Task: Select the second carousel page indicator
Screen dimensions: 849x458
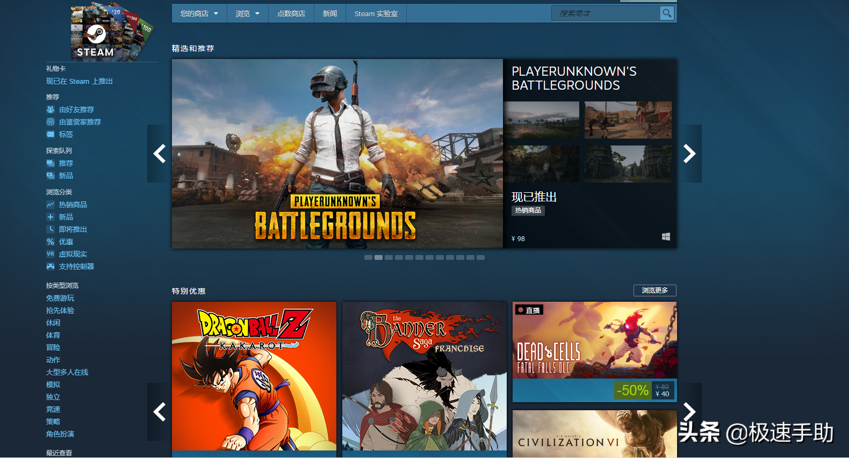Action: click(x=378, y=258)
